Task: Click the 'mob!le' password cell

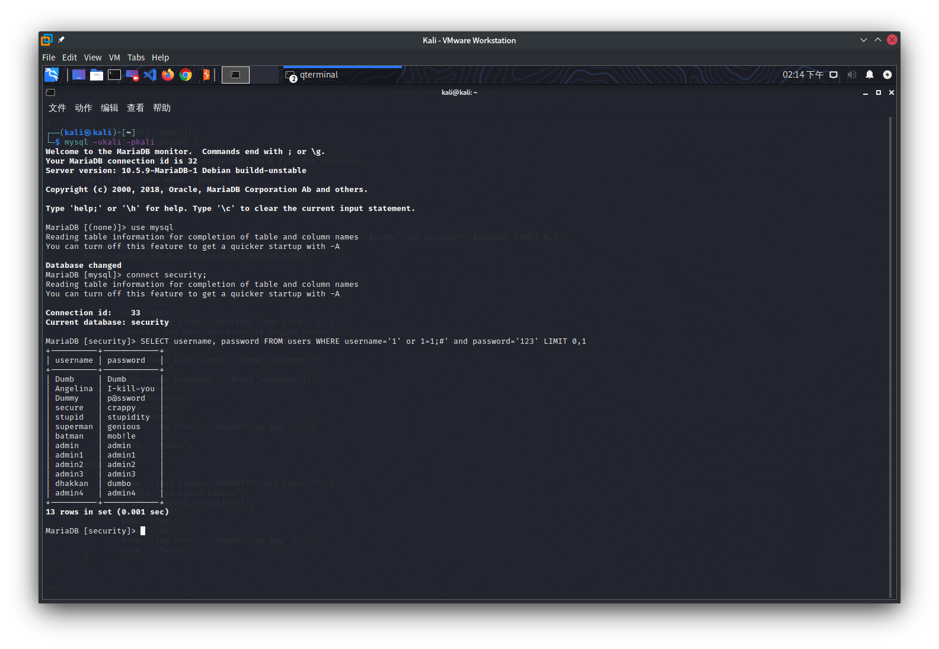Action: pos(122,436)
